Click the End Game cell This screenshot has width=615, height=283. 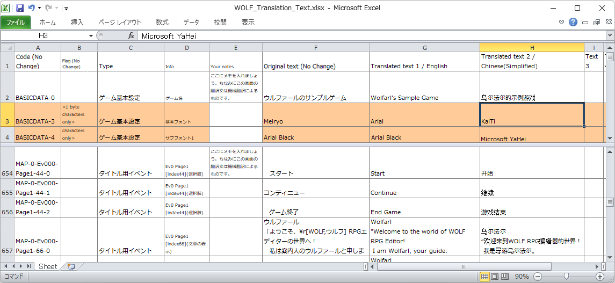click(x=424, y=207)
